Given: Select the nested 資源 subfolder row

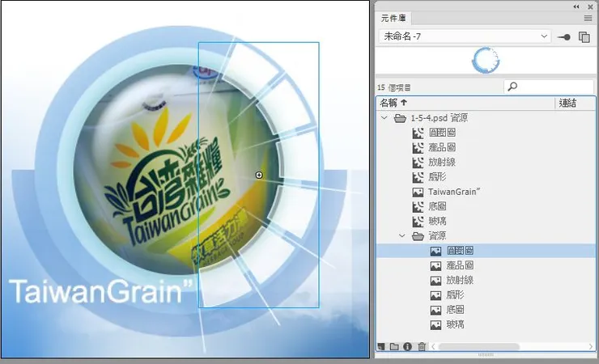Looking at the screenshot, I should pyautogui.click(x=485, y=236).
